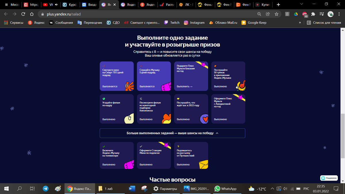
Task: Show more bookmarks with the chevron
Action: click(x=300, y=23)
